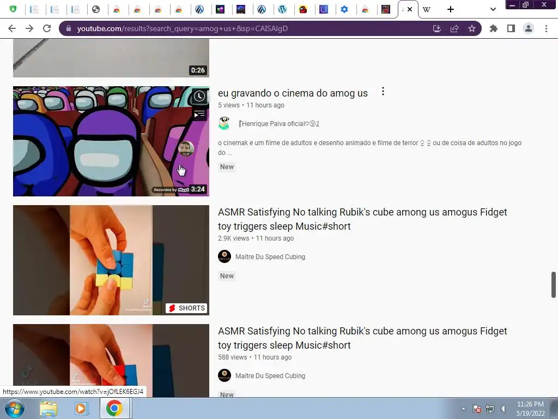The height and width of the screenshot is (419, 558).
Task: Click the Chrome taskbar button
Action: coord(114,409)
